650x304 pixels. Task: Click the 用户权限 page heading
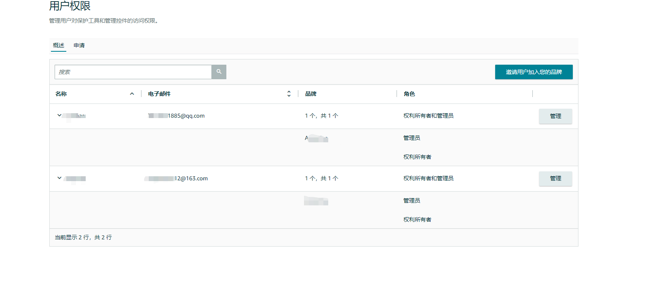[70, 6]
